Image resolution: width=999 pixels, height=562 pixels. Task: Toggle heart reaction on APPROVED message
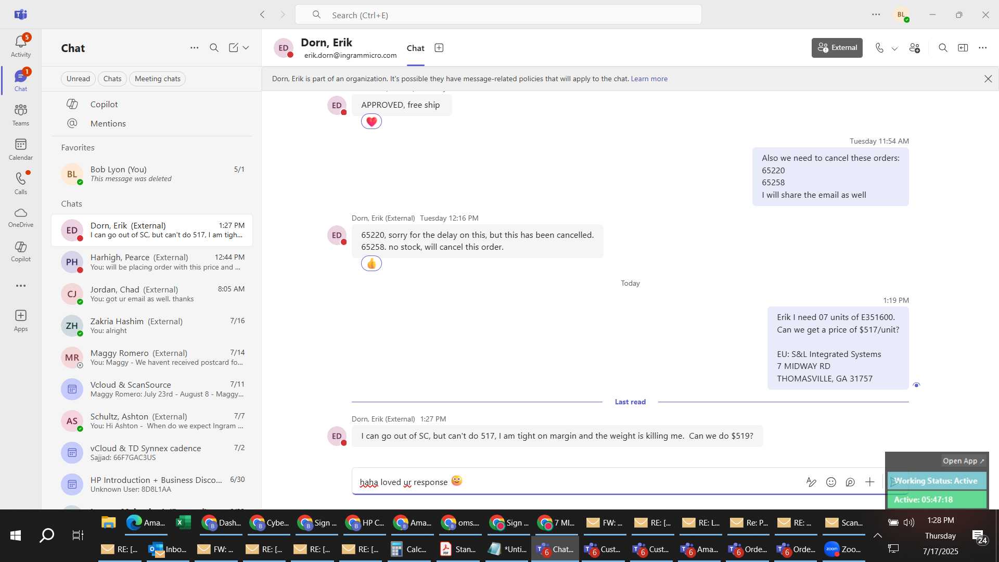tap(372, 122)
